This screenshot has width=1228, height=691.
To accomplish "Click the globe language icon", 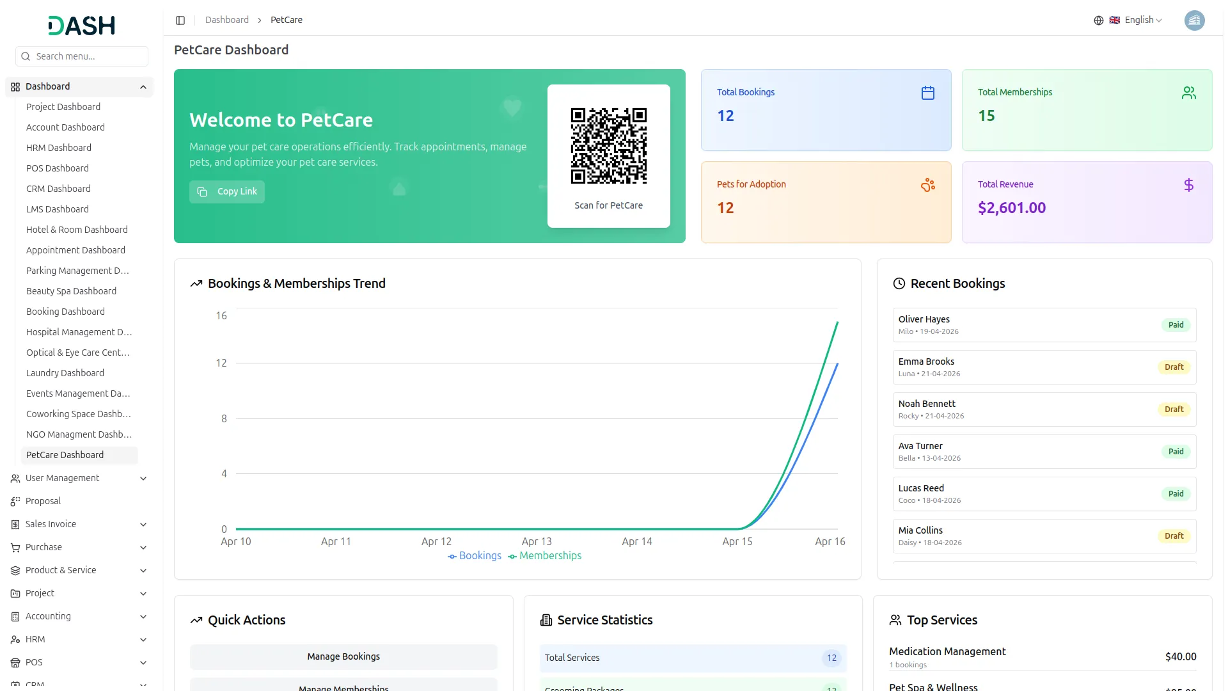I will pyautogui.click(x=1098, y=20).
